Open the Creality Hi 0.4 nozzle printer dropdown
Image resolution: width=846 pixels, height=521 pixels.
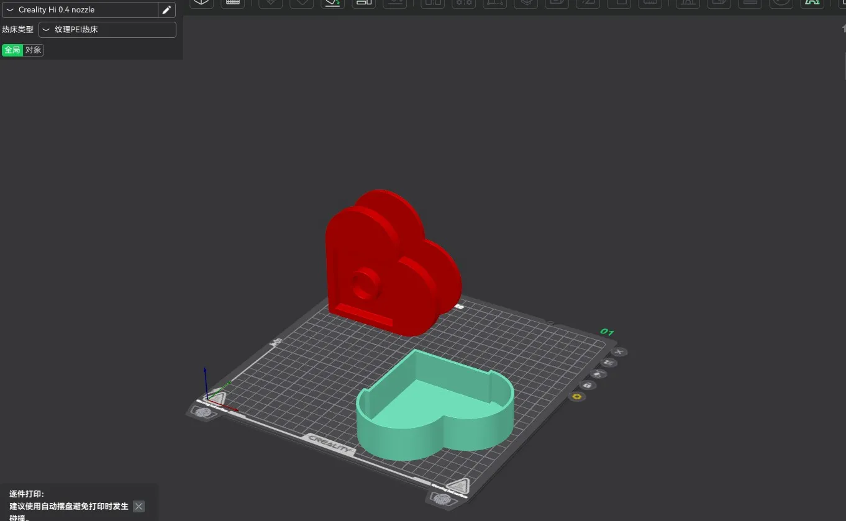pyautogui.click(x=80, y=10)
